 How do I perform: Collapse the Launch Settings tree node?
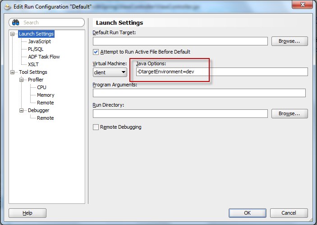13,34
